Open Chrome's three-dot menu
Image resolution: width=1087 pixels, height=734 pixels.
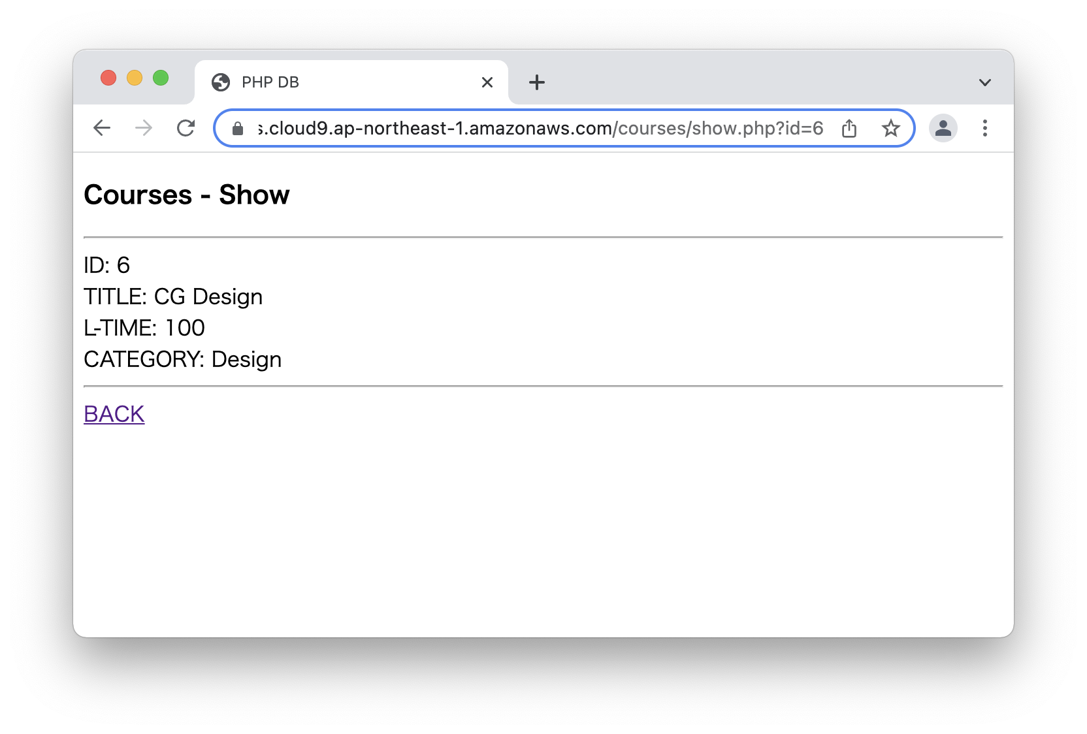pos(984,128)
